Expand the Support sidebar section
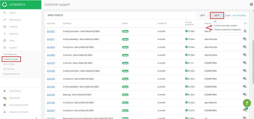 pos(13,48)
